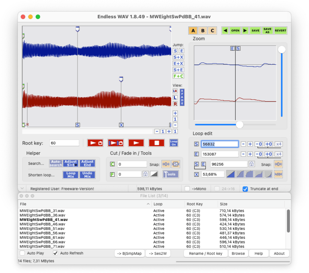Zoom in horizontally under the waveform
Screen dimensions: 309x273
(169, 132)
